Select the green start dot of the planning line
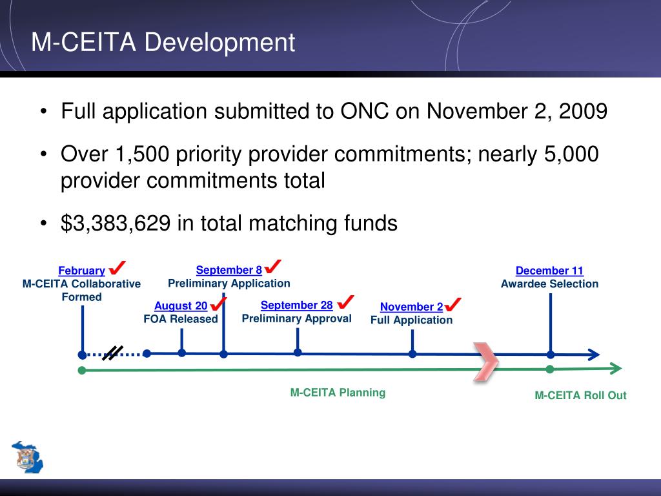 (x=82, y=371)
